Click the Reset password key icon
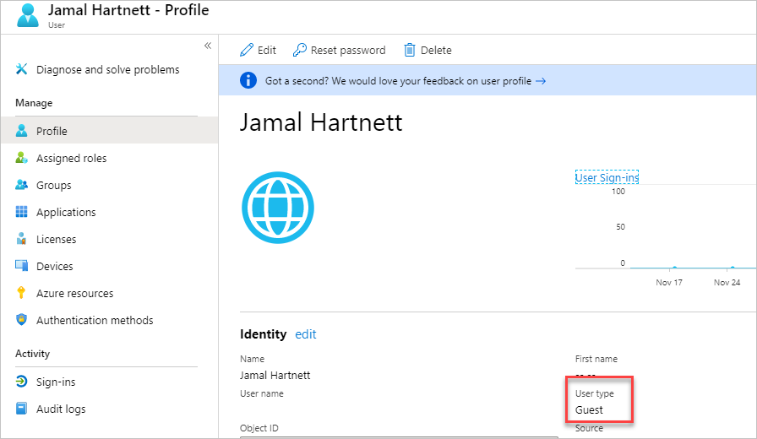Image resolution: width=757 pixels, height=439 pixels. pos(300,50)
